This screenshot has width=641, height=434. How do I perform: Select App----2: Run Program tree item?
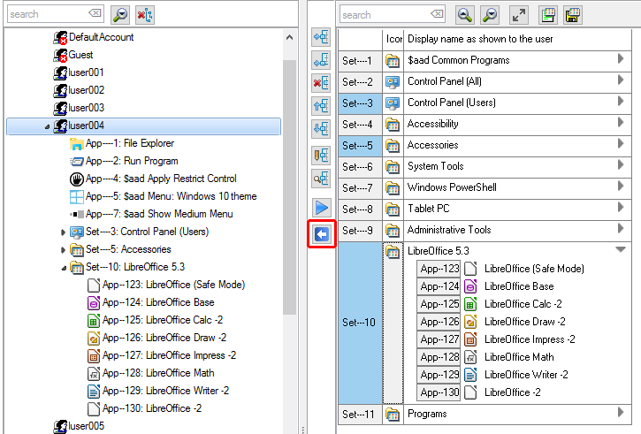131,161
